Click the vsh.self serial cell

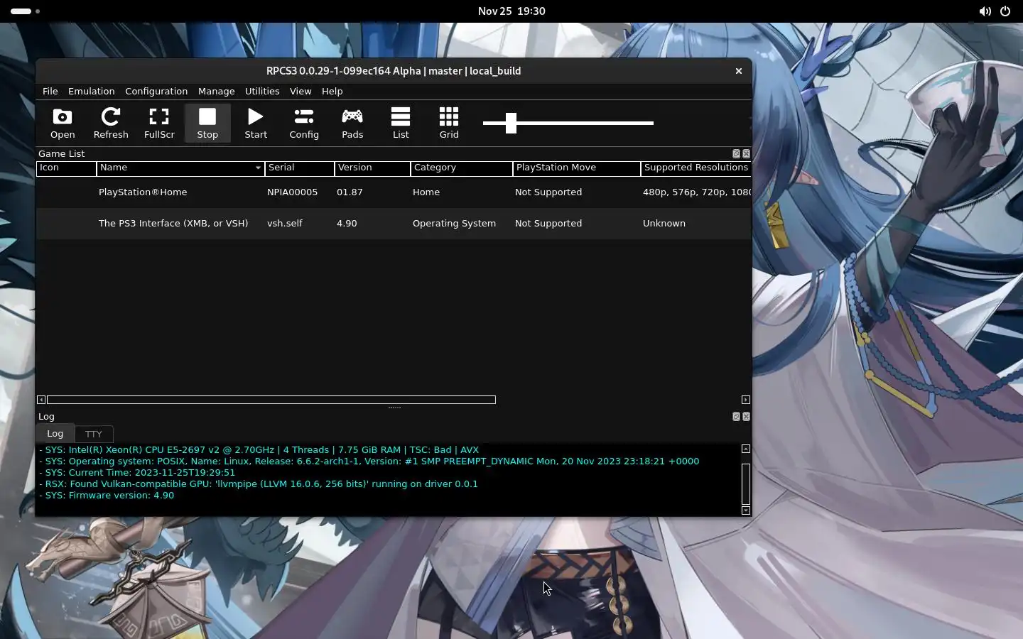coord(284,224)
